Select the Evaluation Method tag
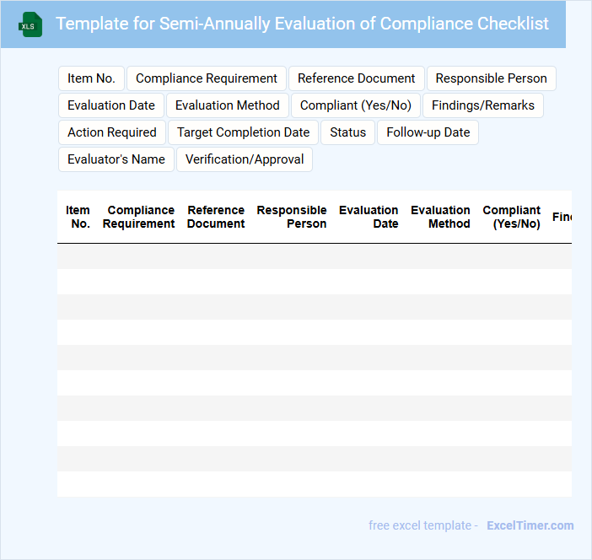The image size is (592, 560). [228, 105]
